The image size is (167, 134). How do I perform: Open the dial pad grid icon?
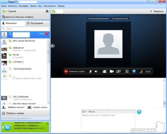pyautogui.click(x=127, y=71)
